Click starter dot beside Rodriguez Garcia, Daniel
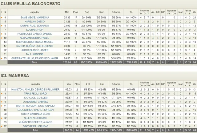 coord(2,34)
